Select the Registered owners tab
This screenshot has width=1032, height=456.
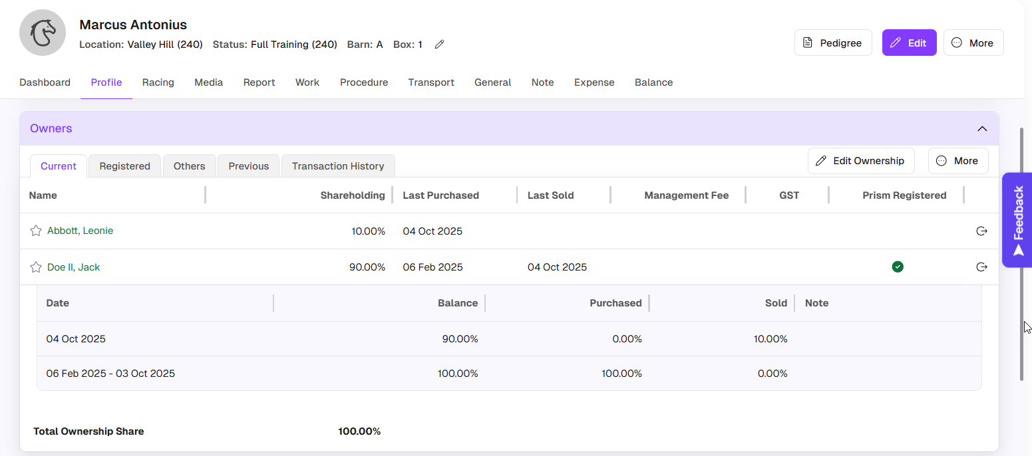click(124, 166)
